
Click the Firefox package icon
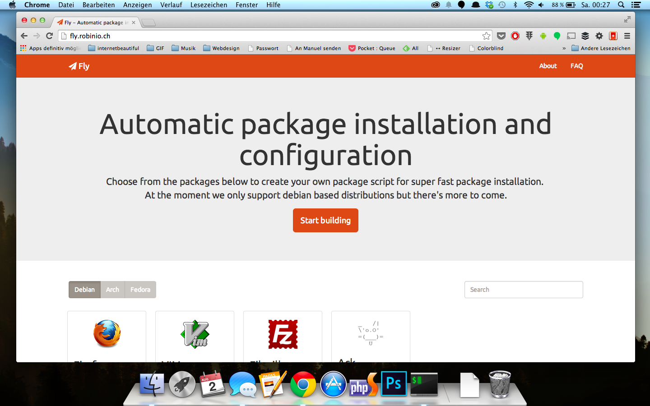click(107, 334)
